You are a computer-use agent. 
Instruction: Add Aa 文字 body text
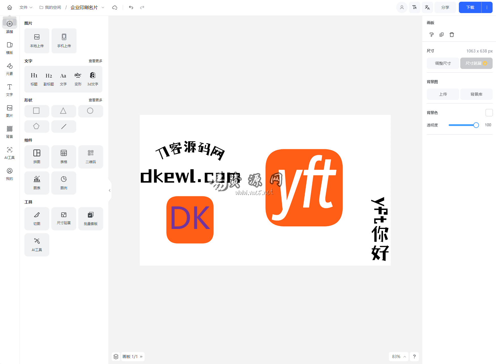coord(63,79)
